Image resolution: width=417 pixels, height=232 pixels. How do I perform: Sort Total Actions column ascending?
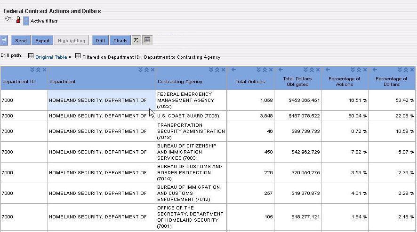(x=265, y=70)
